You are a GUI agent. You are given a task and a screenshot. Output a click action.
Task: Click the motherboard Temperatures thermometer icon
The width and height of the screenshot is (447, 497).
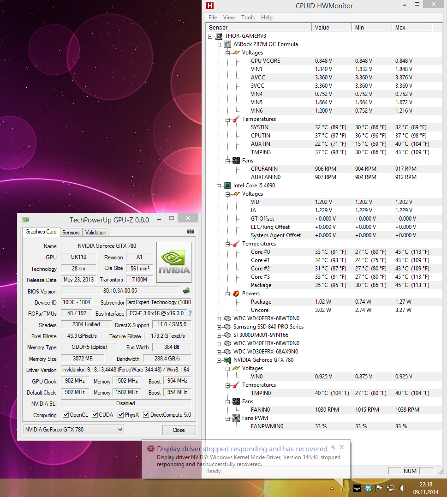pos(236,119)
